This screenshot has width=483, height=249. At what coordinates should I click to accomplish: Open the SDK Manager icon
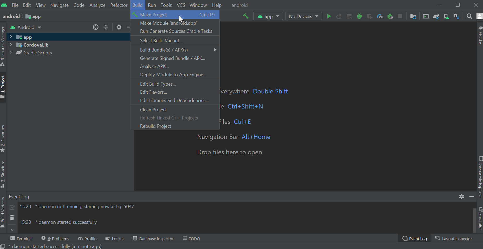click(456, 16)
